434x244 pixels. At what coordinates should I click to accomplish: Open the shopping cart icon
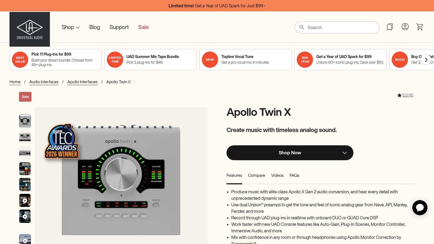click(420, 27)
